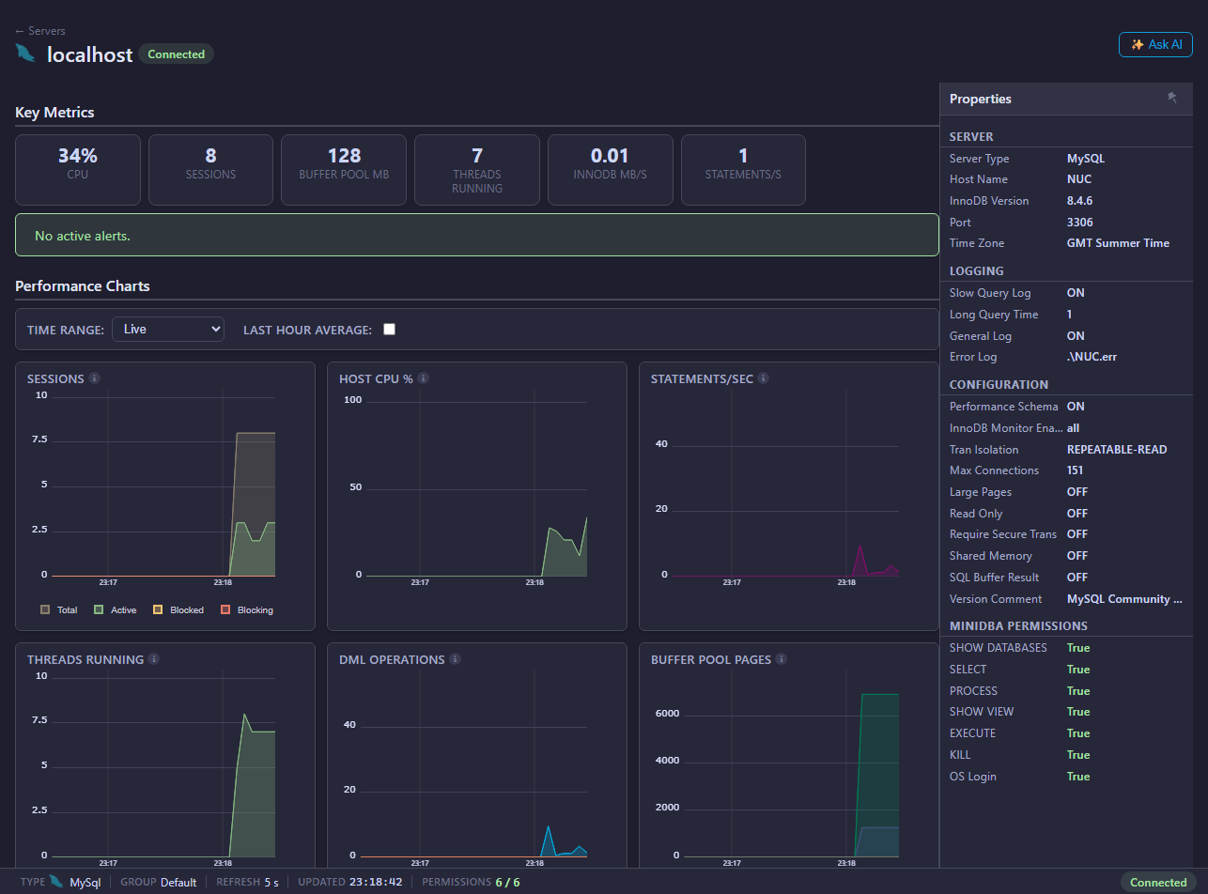The height and width of the screenshot is (894, 1208).
Task: Enable the Last Hour Average checkbox
Action: (389, 330)
